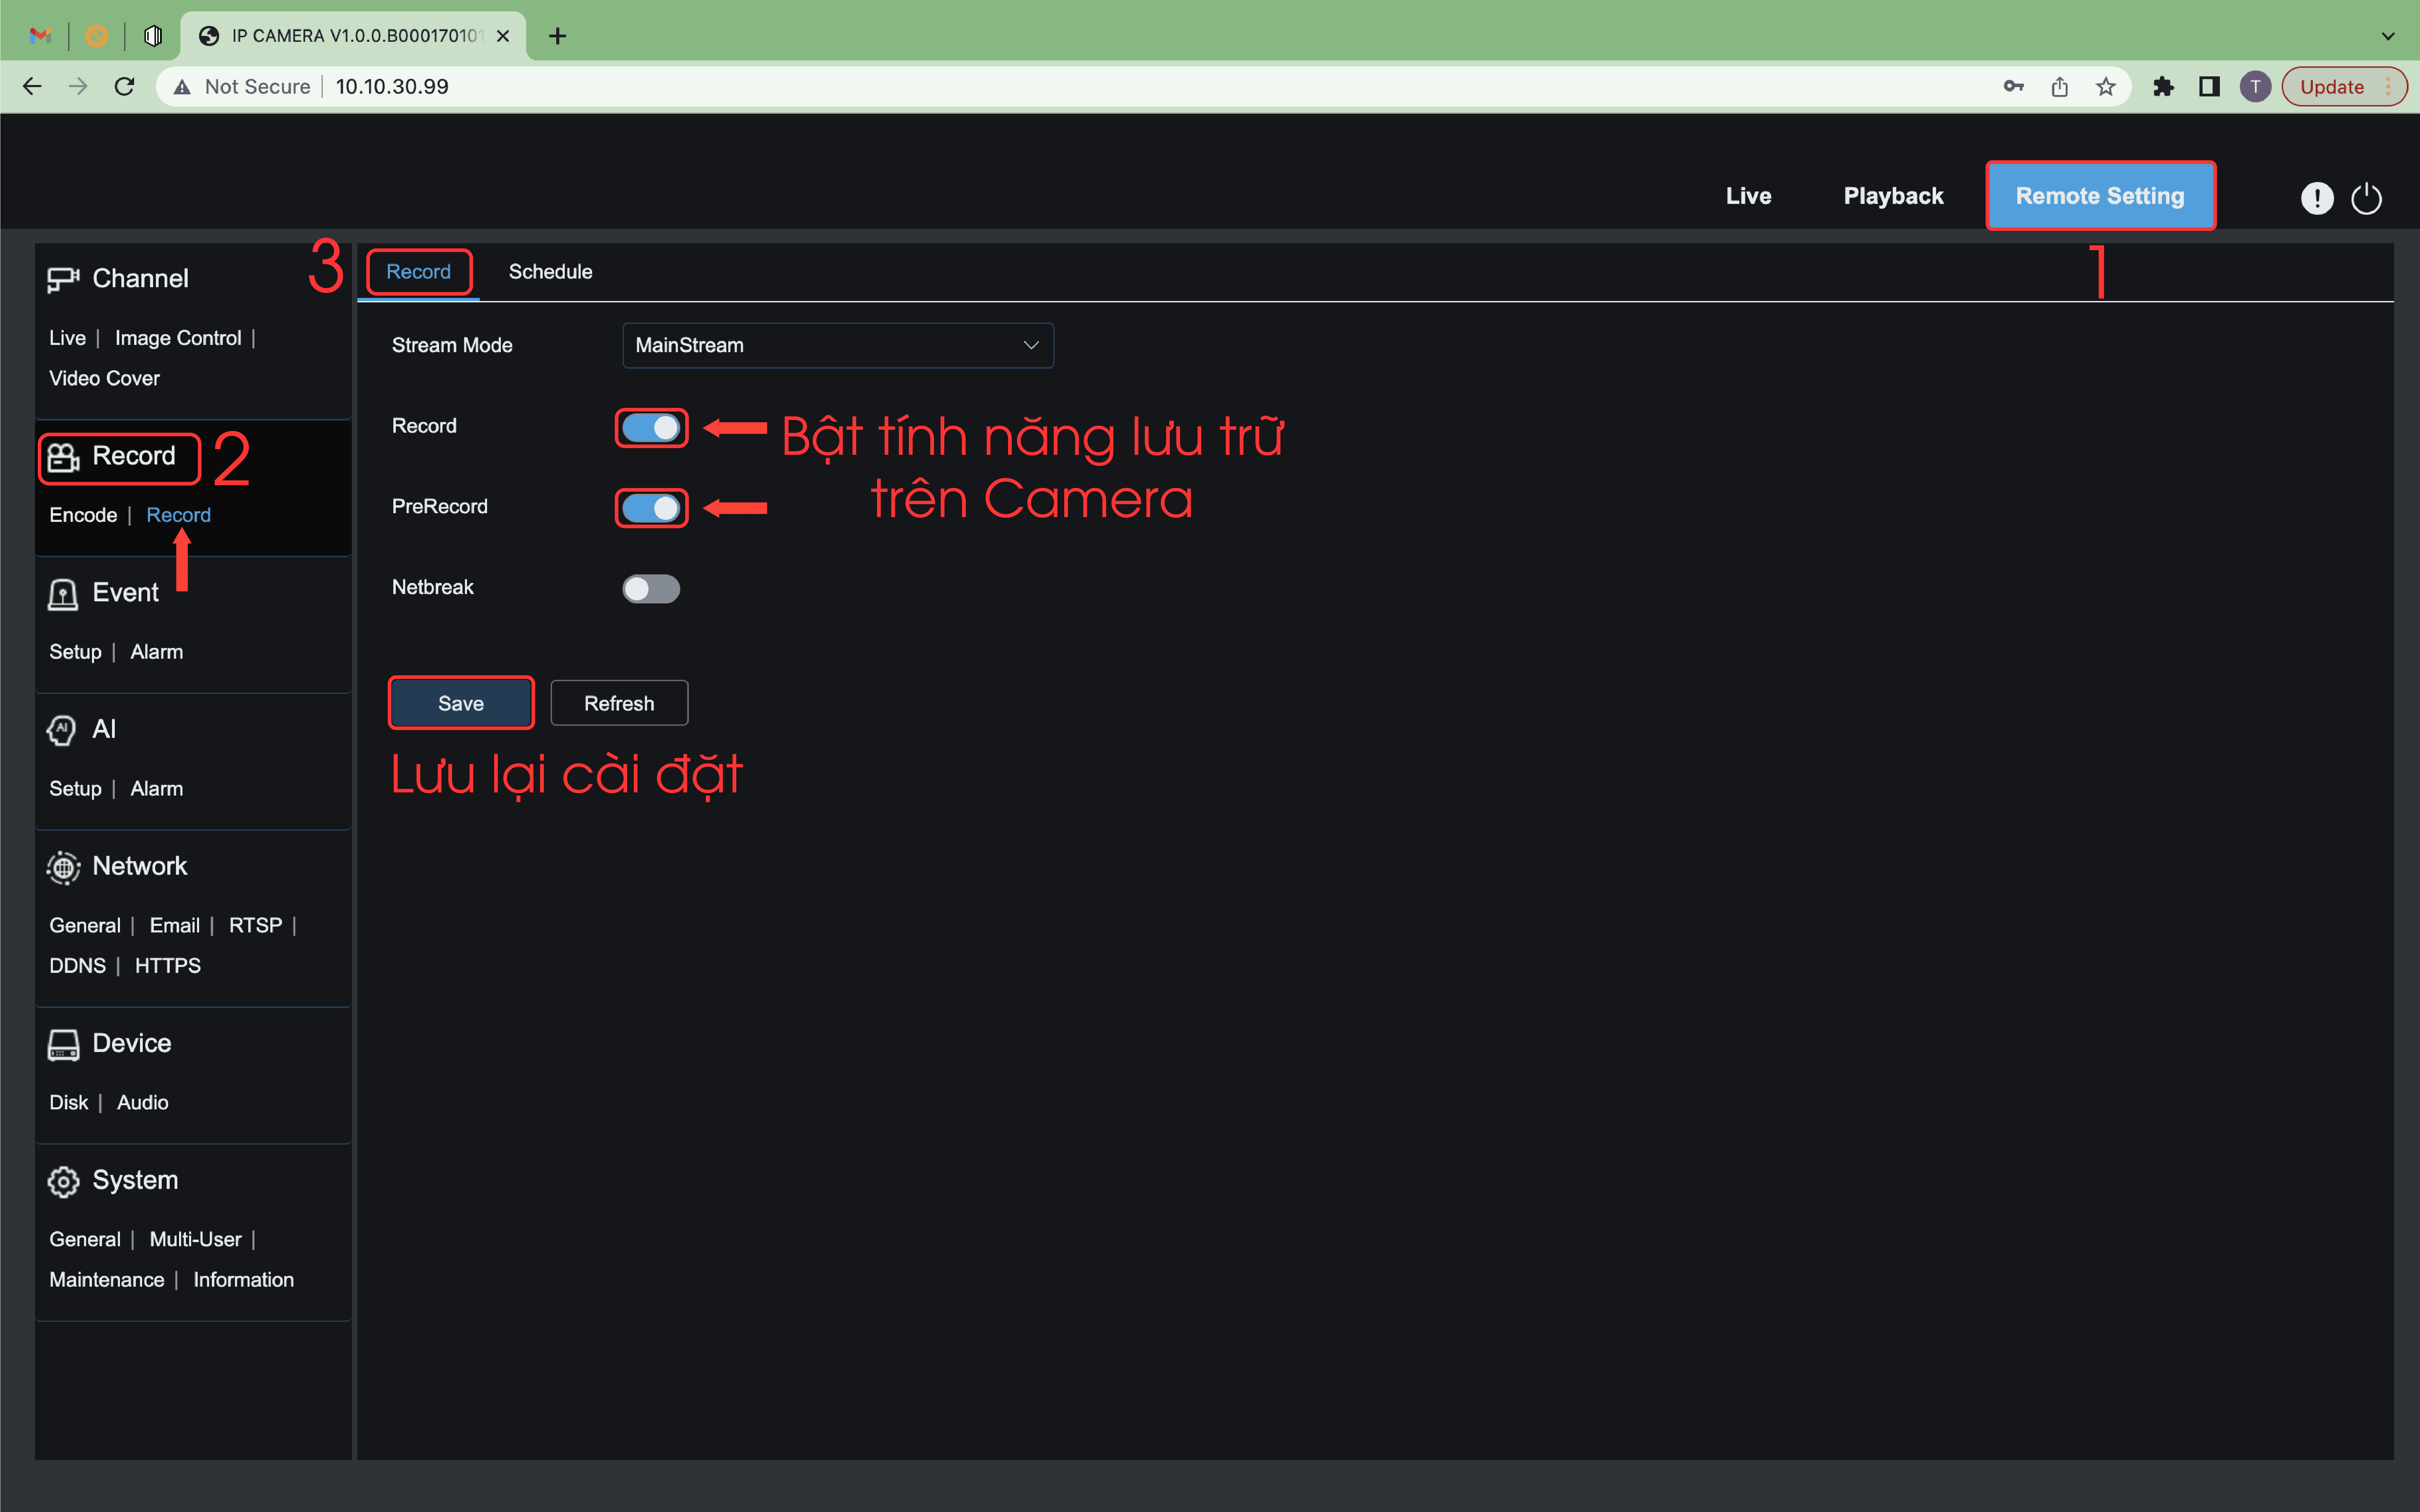Switch to the Schedule tab
The image size is (2420, 1512).
coord(550,272)
